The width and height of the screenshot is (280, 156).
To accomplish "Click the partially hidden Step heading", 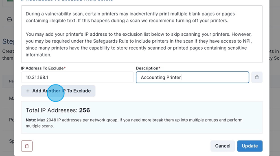I will pyautogui.click(x=8, y=41).
